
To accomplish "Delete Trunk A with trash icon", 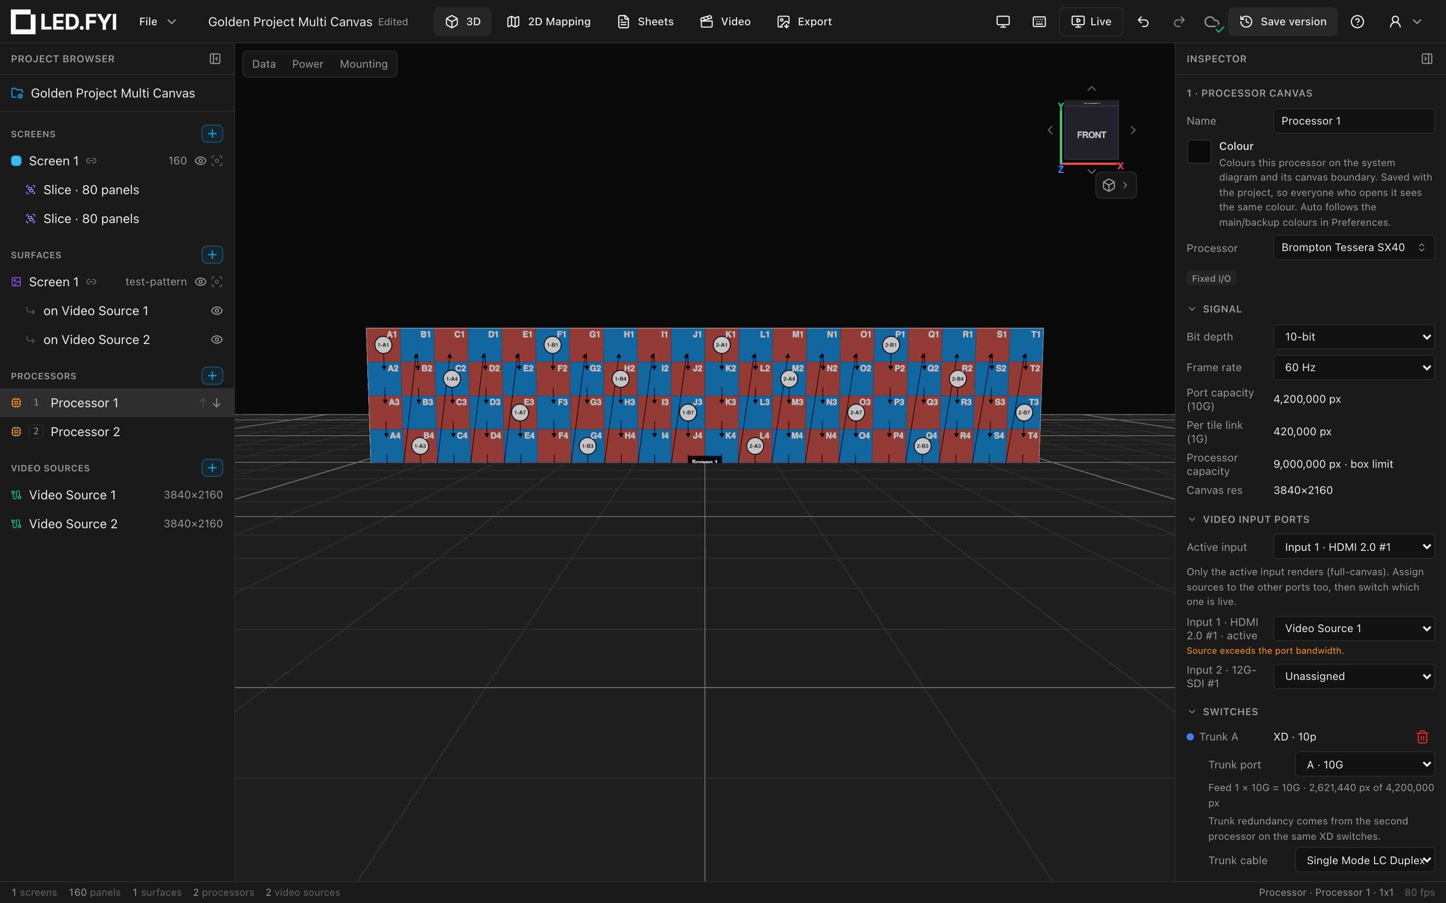I will click(x=1422, y=737).
